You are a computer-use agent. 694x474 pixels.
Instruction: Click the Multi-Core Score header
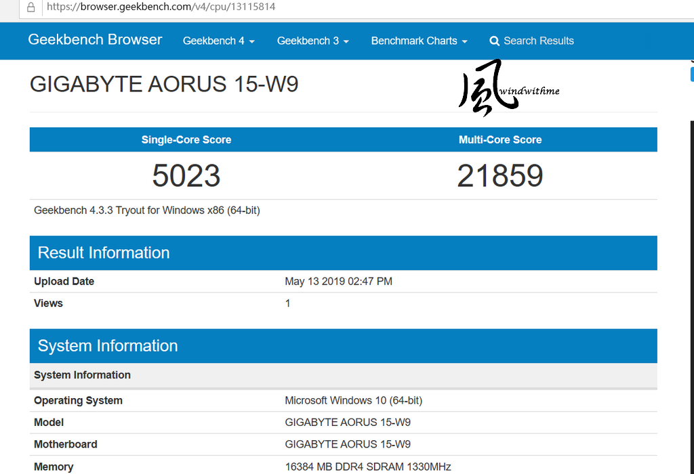[x=500, y=139]
